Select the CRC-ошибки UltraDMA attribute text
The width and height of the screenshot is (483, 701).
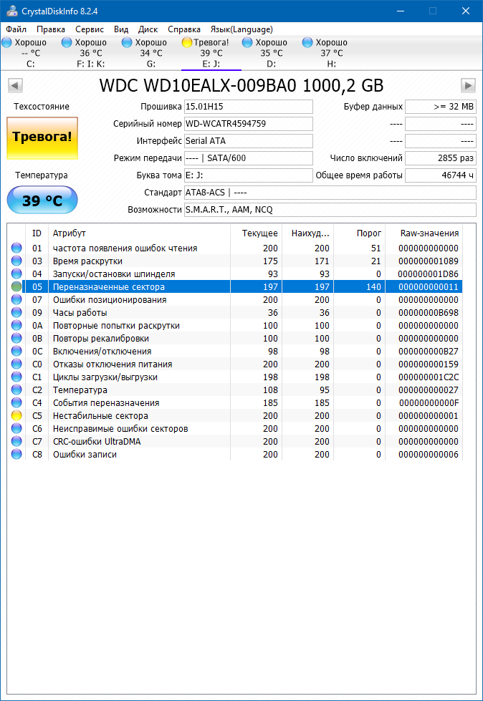coord(97,442)
